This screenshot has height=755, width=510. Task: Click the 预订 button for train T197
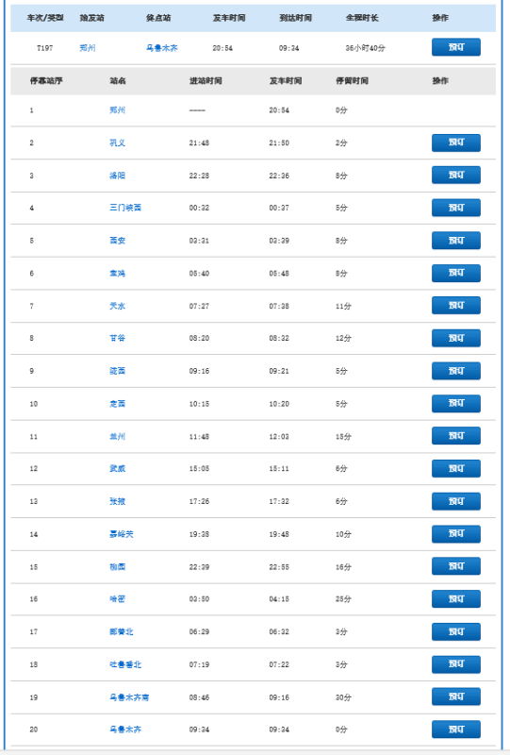tap(455, 47)
